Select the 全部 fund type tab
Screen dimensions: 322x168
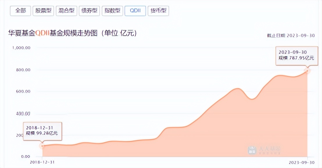[x=20, y=11]
